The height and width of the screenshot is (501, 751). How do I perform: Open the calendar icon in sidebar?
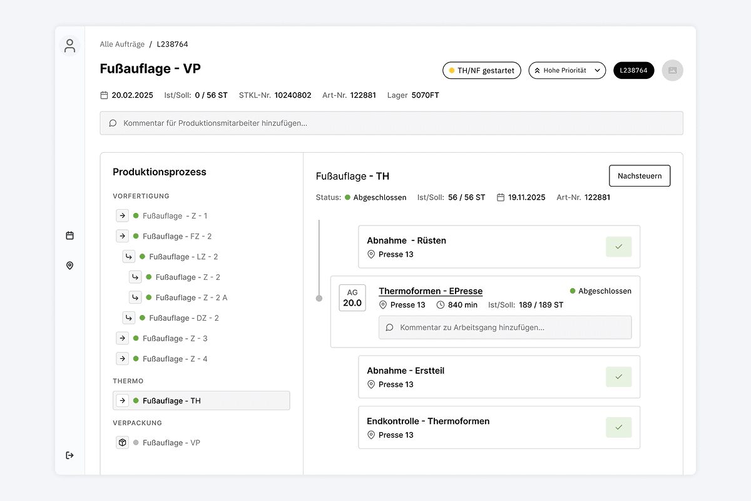click(69, 235)
